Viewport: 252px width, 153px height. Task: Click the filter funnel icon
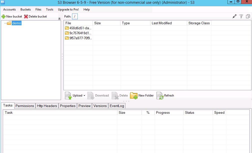241,16
